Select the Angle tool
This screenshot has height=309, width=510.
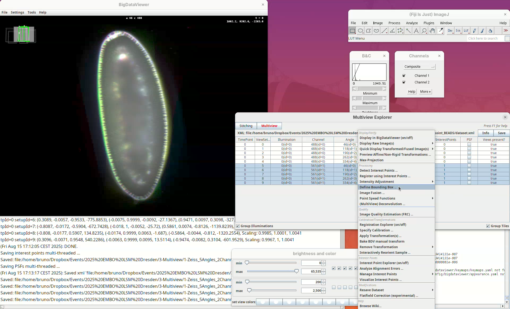tap(392, 31)
